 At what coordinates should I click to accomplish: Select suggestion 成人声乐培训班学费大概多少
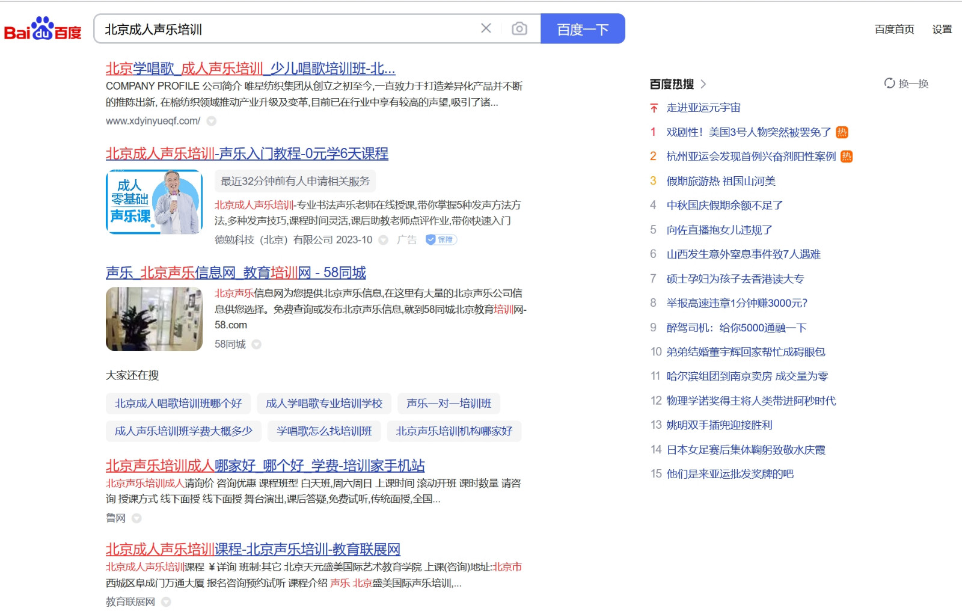(x=183, y=431)
